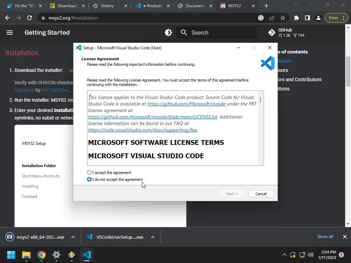Open VS Code setup taskbar icon
Viewport: 351px width, 263px height.
(87, 255)
